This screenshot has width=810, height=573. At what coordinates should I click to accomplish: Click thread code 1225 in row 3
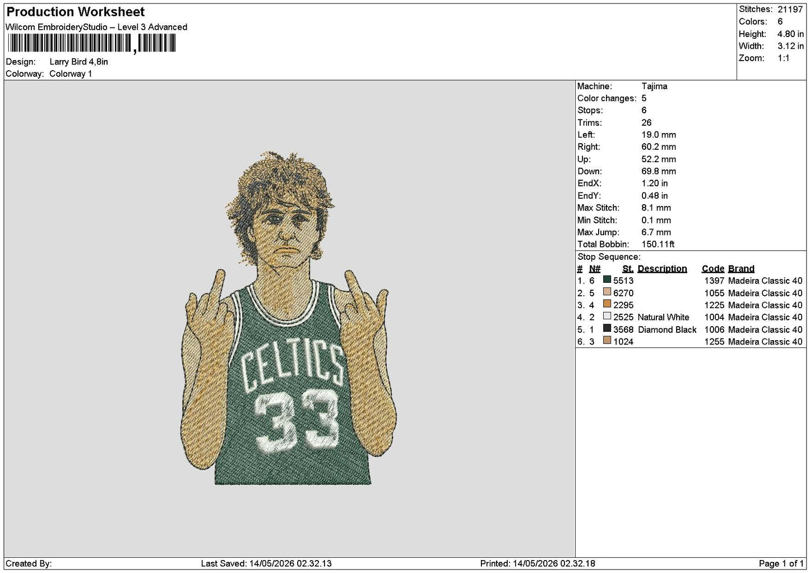coord(714,305)
